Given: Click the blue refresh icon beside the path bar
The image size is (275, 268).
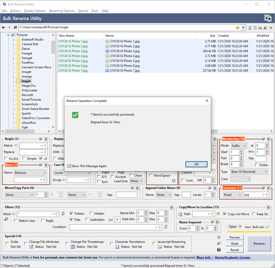Looking at the screenshot, I should click(250, 28).
